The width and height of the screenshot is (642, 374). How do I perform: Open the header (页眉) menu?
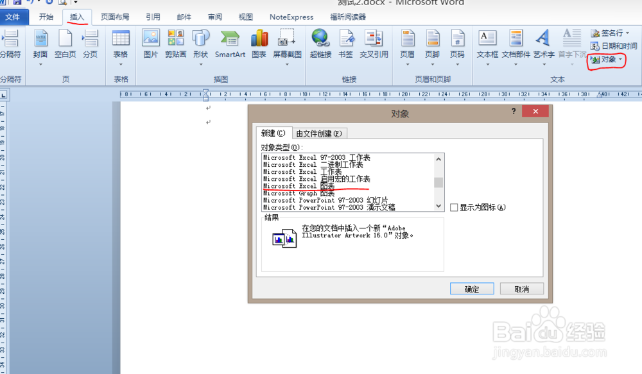click(x=408, y=44)
